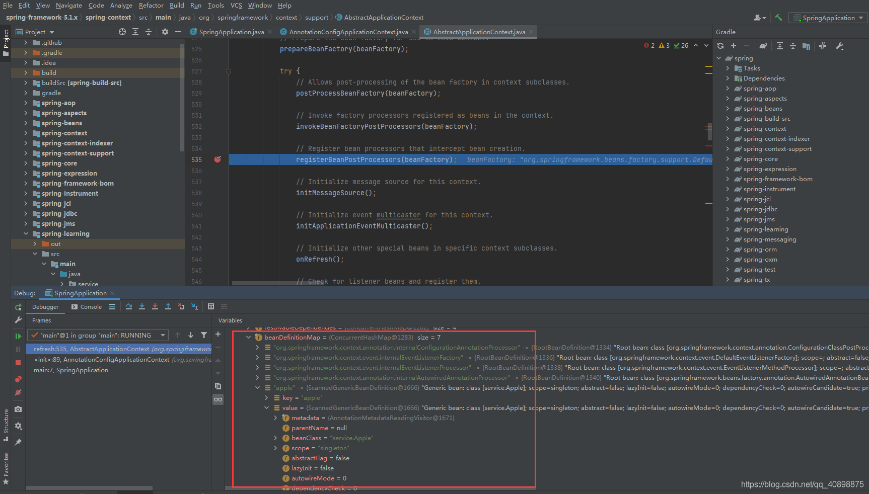Click the Force Step Into icon

[155, 306]
